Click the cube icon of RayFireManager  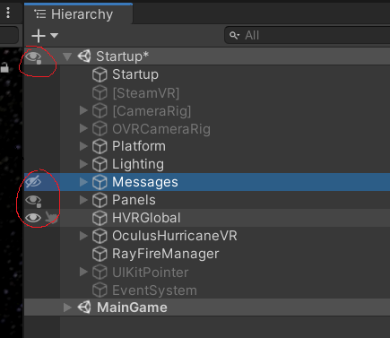(x=100, y=254)
